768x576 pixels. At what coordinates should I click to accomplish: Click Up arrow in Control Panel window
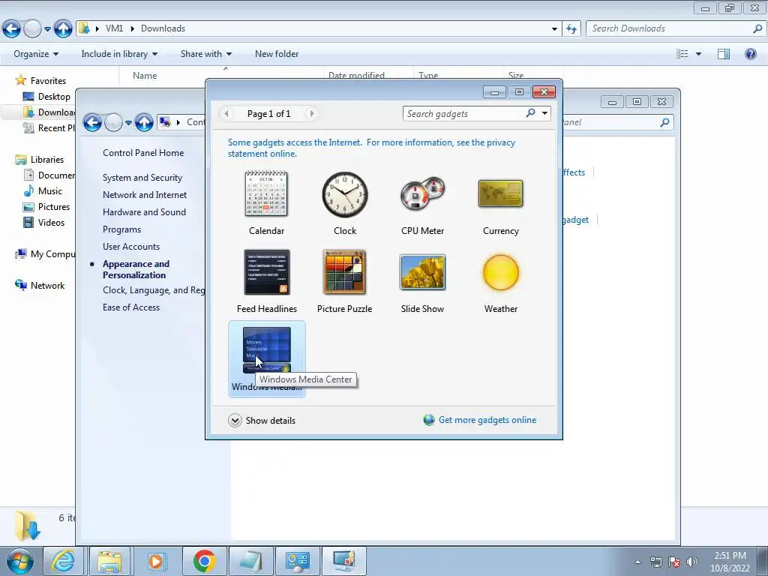144,122
